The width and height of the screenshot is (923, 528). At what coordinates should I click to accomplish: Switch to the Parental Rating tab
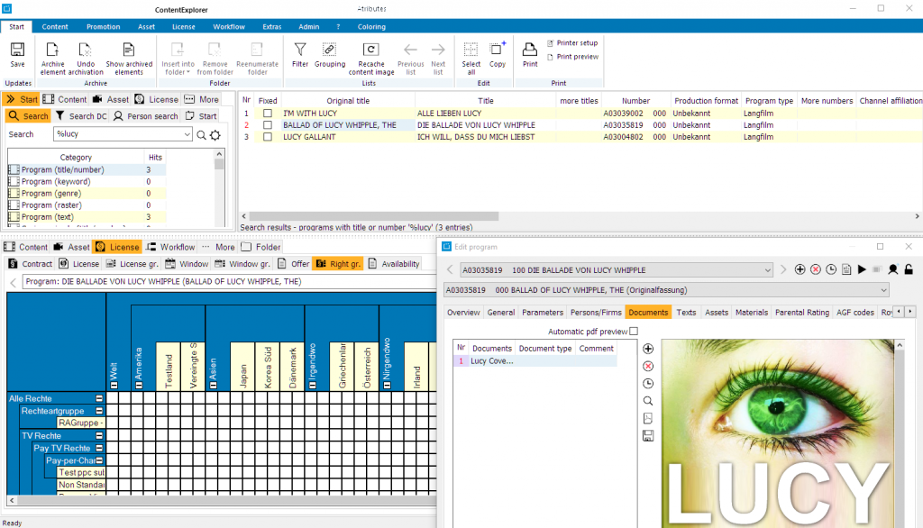tap(802, 313)
